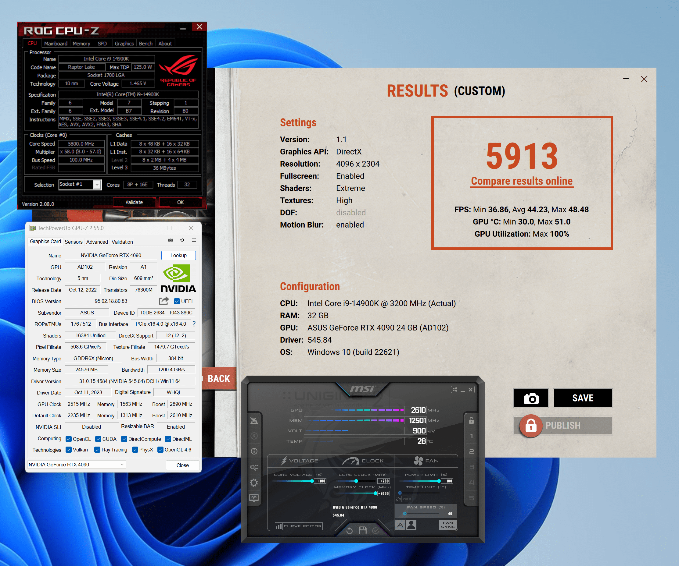
Task: Select Afterburner profile slot 4
Action: [471, 482]
